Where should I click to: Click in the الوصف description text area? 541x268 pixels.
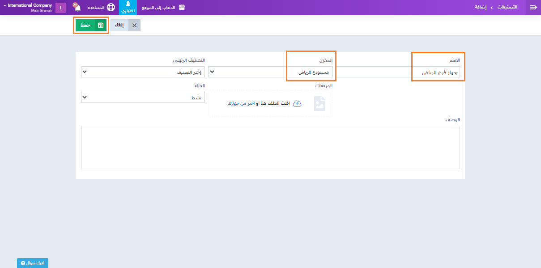270,147
